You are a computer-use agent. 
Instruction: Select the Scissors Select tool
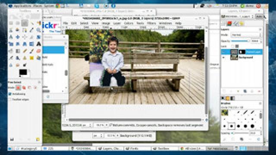[11, 30]
